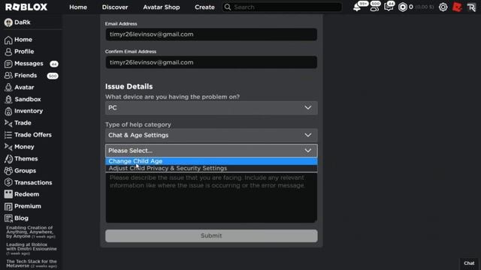Click the Premium sidebar icon
This screenshot has width=481, height=270.
point(8,206)
